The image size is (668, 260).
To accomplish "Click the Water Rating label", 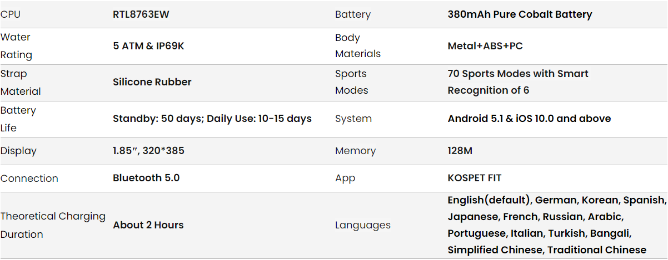I will [x=16, y=46].
